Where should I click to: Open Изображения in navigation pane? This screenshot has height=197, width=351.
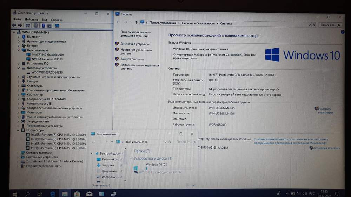110,177
